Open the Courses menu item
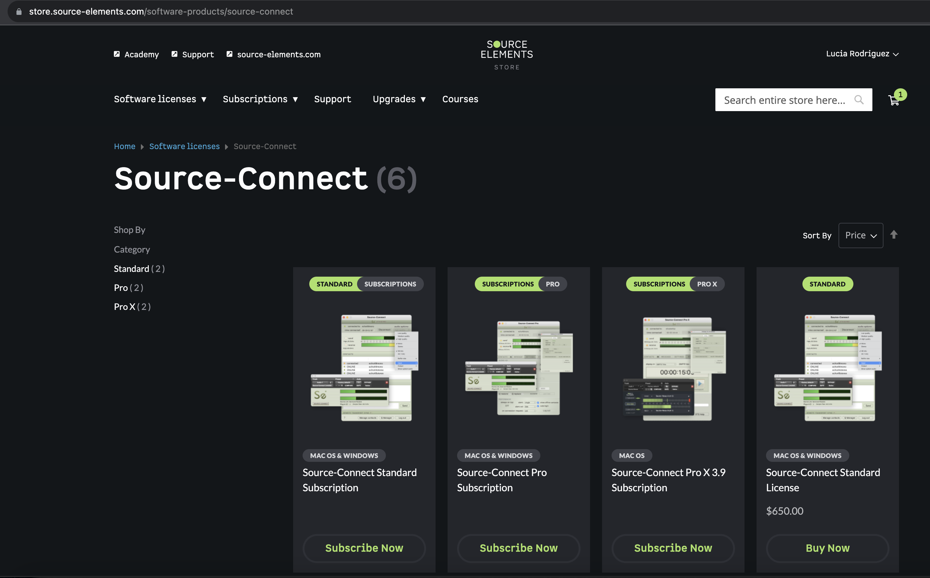 [x=460, y=99]
